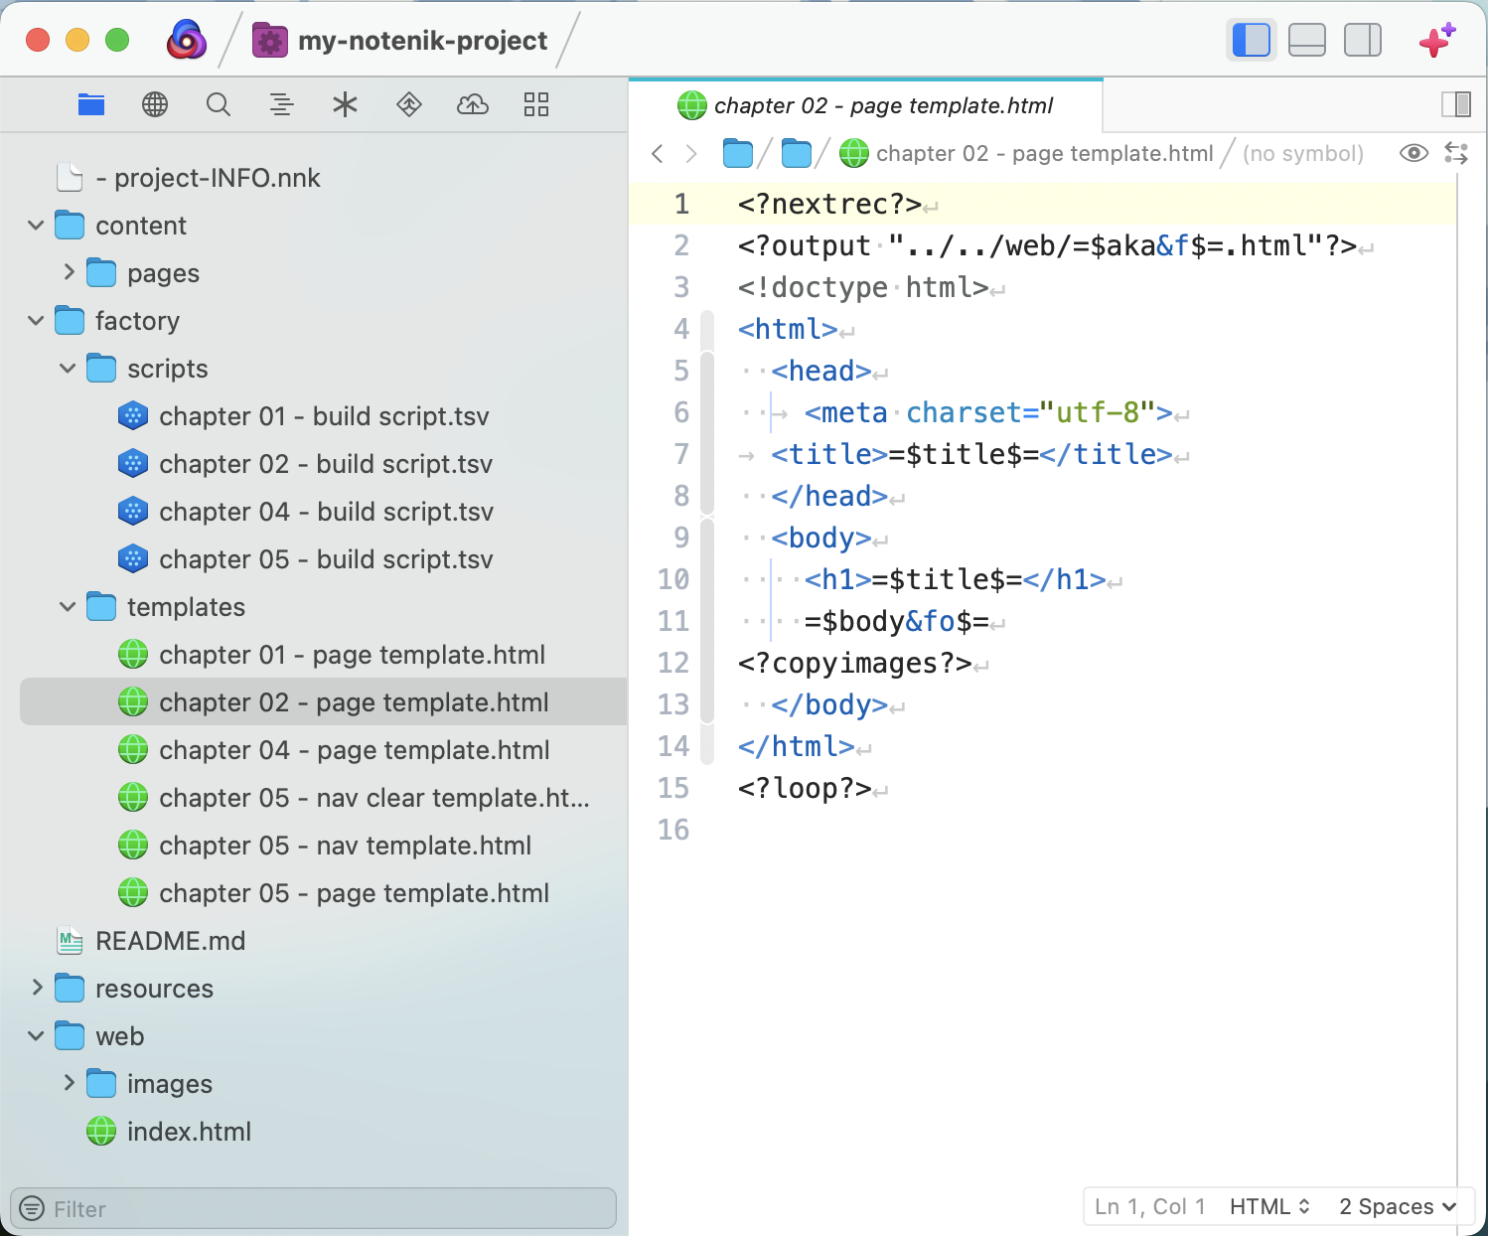Expand the pages folder
Image resolution: width=1488 pixels, height=1236 pixels.
coord(69,271)
